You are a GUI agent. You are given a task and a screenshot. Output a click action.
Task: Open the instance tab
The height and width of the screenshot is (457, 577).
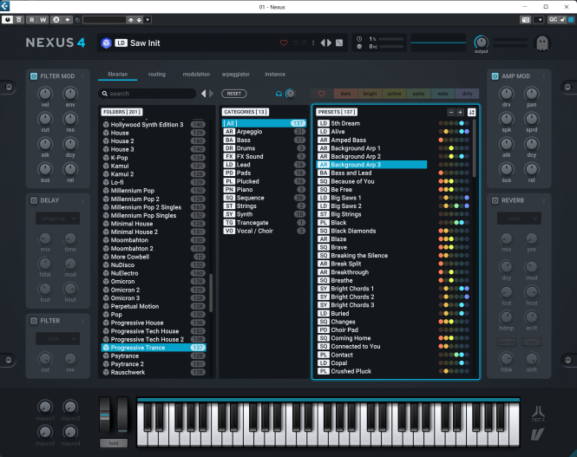pyautogui.click(x=275, y=75)
